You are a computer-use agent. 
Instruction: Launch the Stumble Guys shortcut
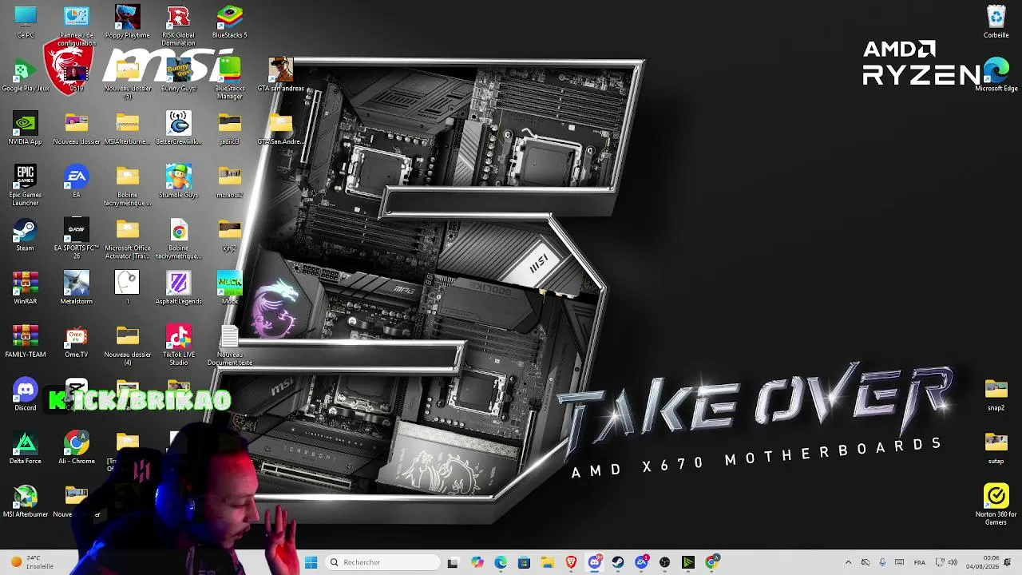pos(179,181)
